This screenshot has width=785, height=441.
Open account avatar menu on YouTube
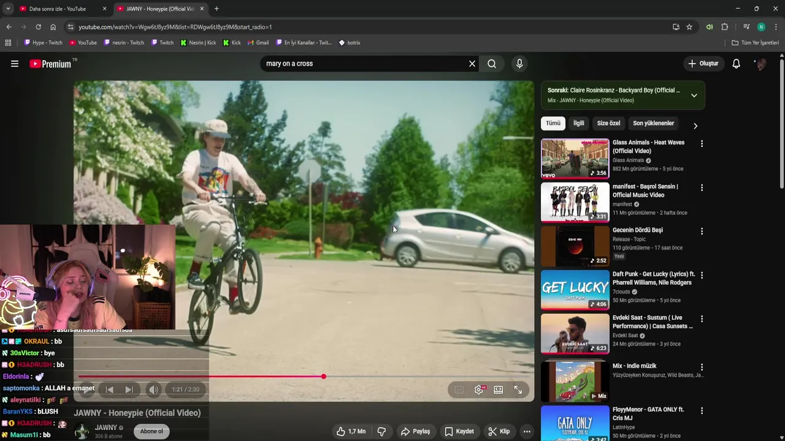click(x=760, y=64)
